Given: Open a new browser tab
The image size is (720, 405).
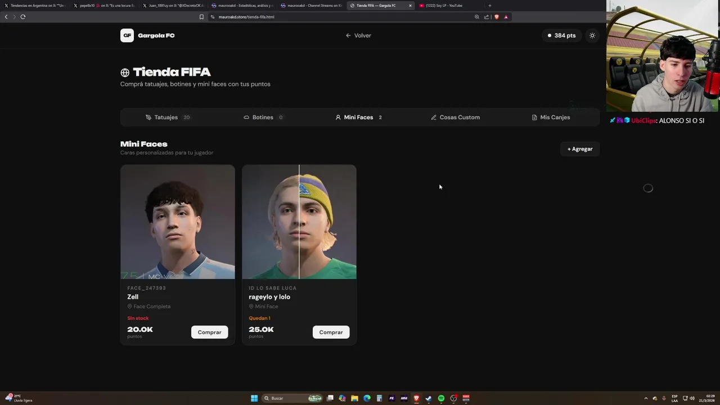Looking at the screenshot, I should [x=489, y=6].
